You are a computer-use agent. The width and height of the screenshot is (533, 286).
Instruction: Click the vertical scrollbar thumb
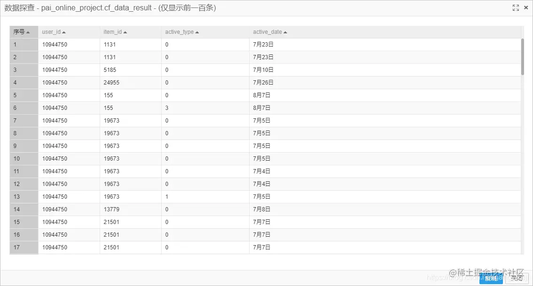tap(523, 57)
